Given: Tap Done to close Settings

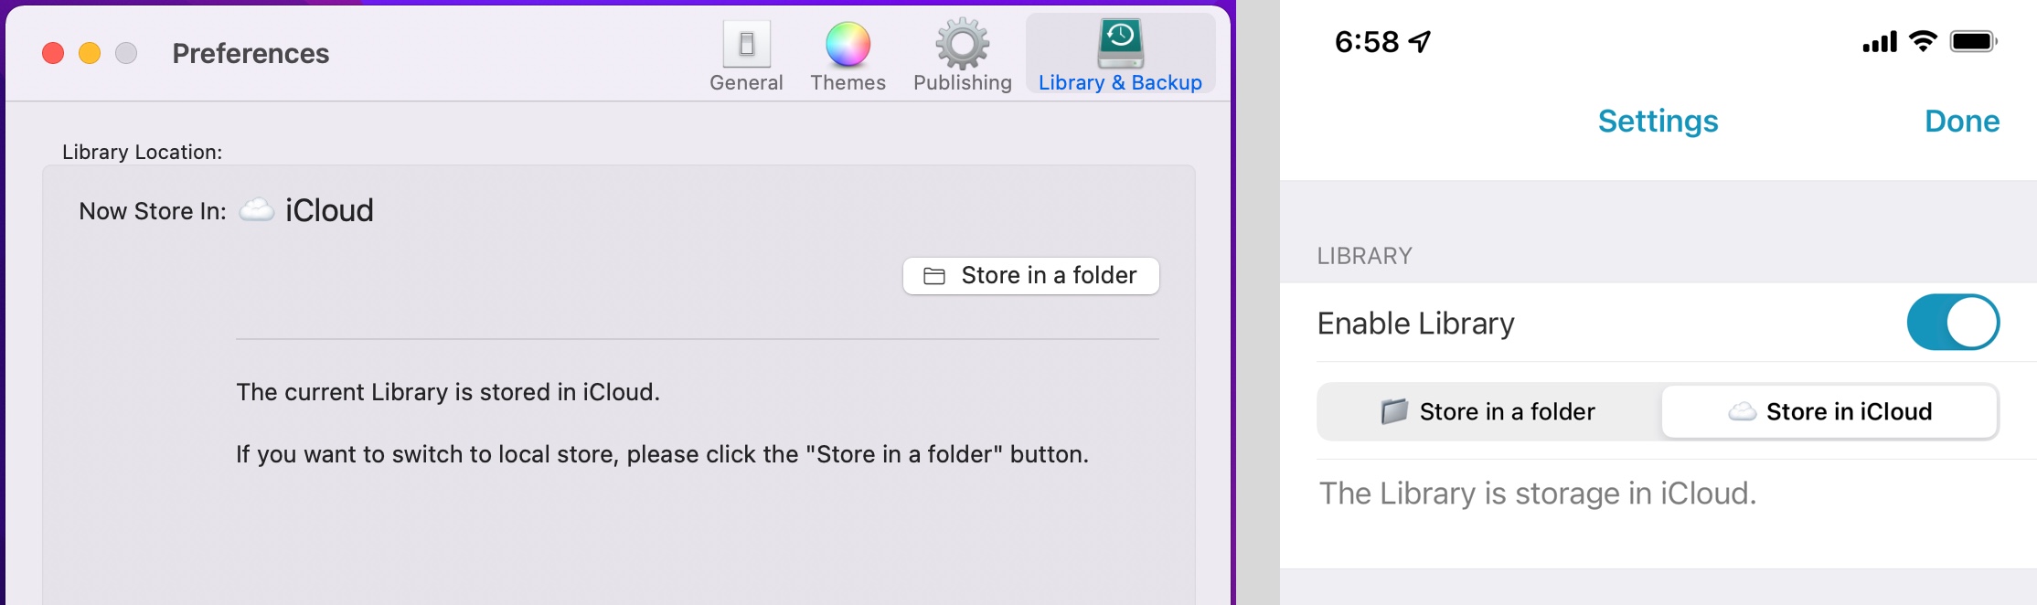Looking at the screenshot, I should 1961,122.
